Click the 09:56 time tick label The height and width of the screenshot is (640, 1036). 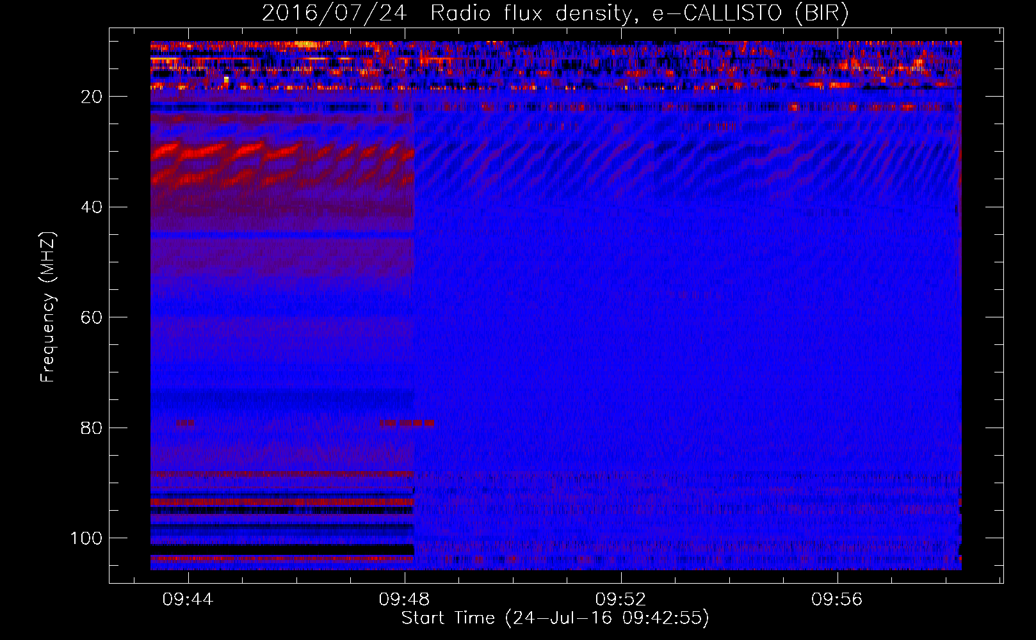(837, 600)
